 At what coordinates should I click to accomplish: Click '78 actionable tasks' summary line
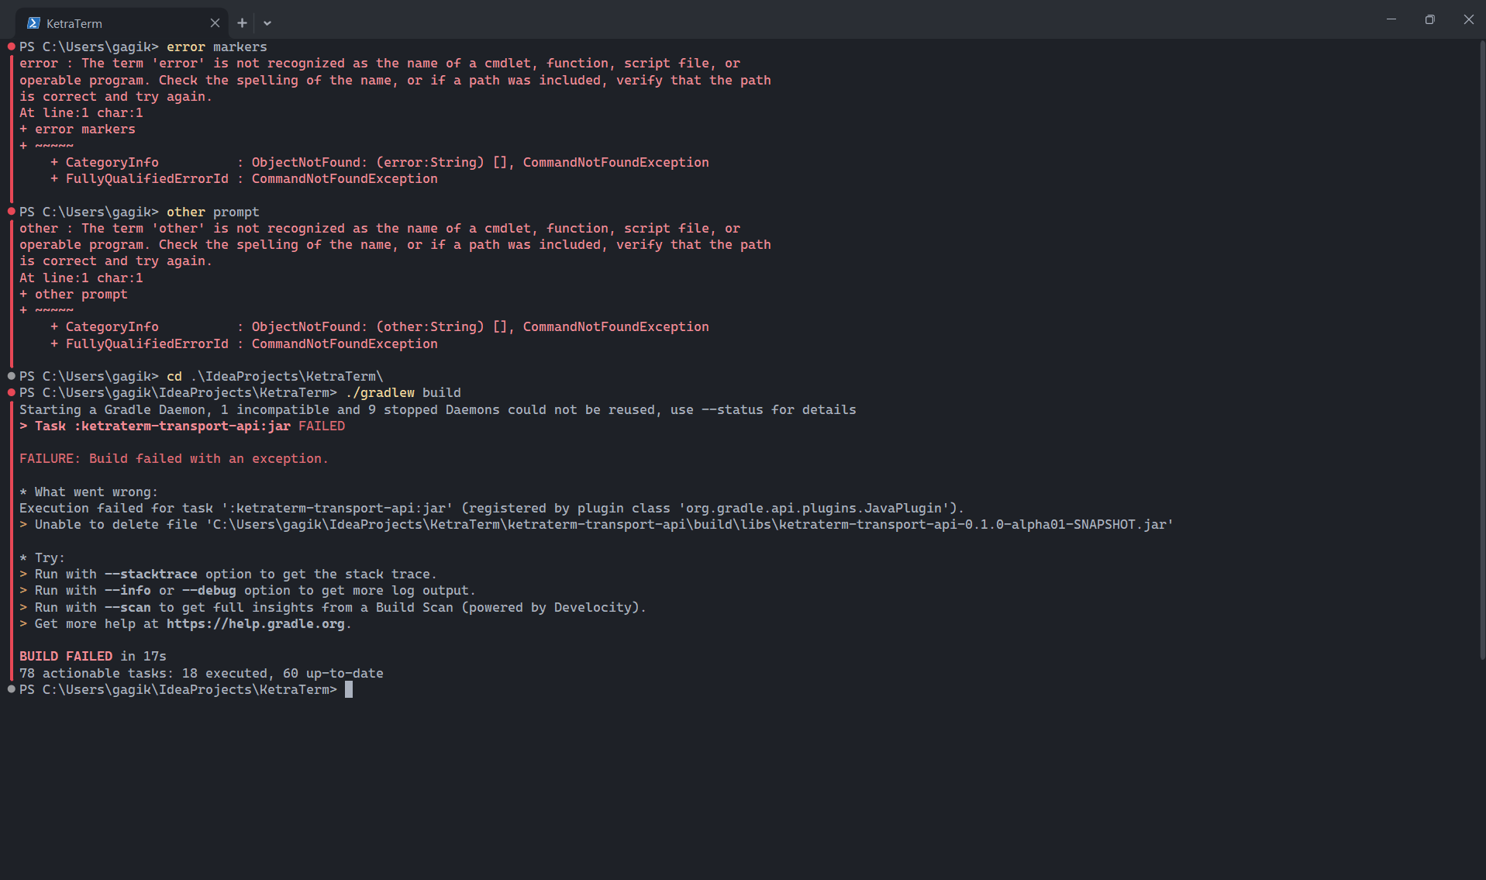[202, 674]
